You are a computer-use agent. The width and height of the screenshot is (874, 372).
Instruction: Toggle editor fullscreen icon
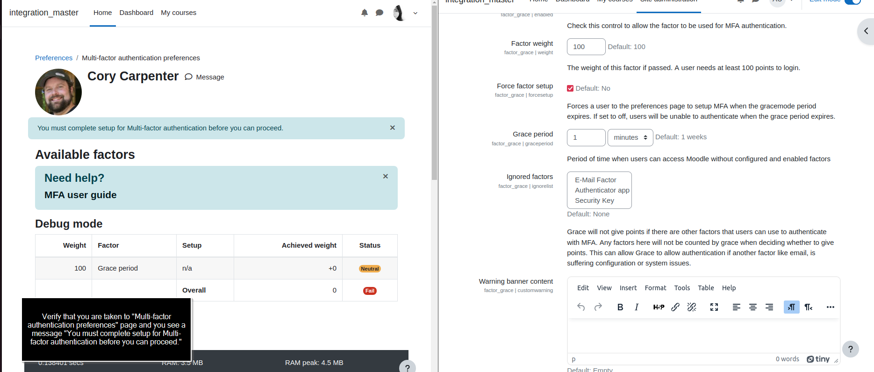714,307
